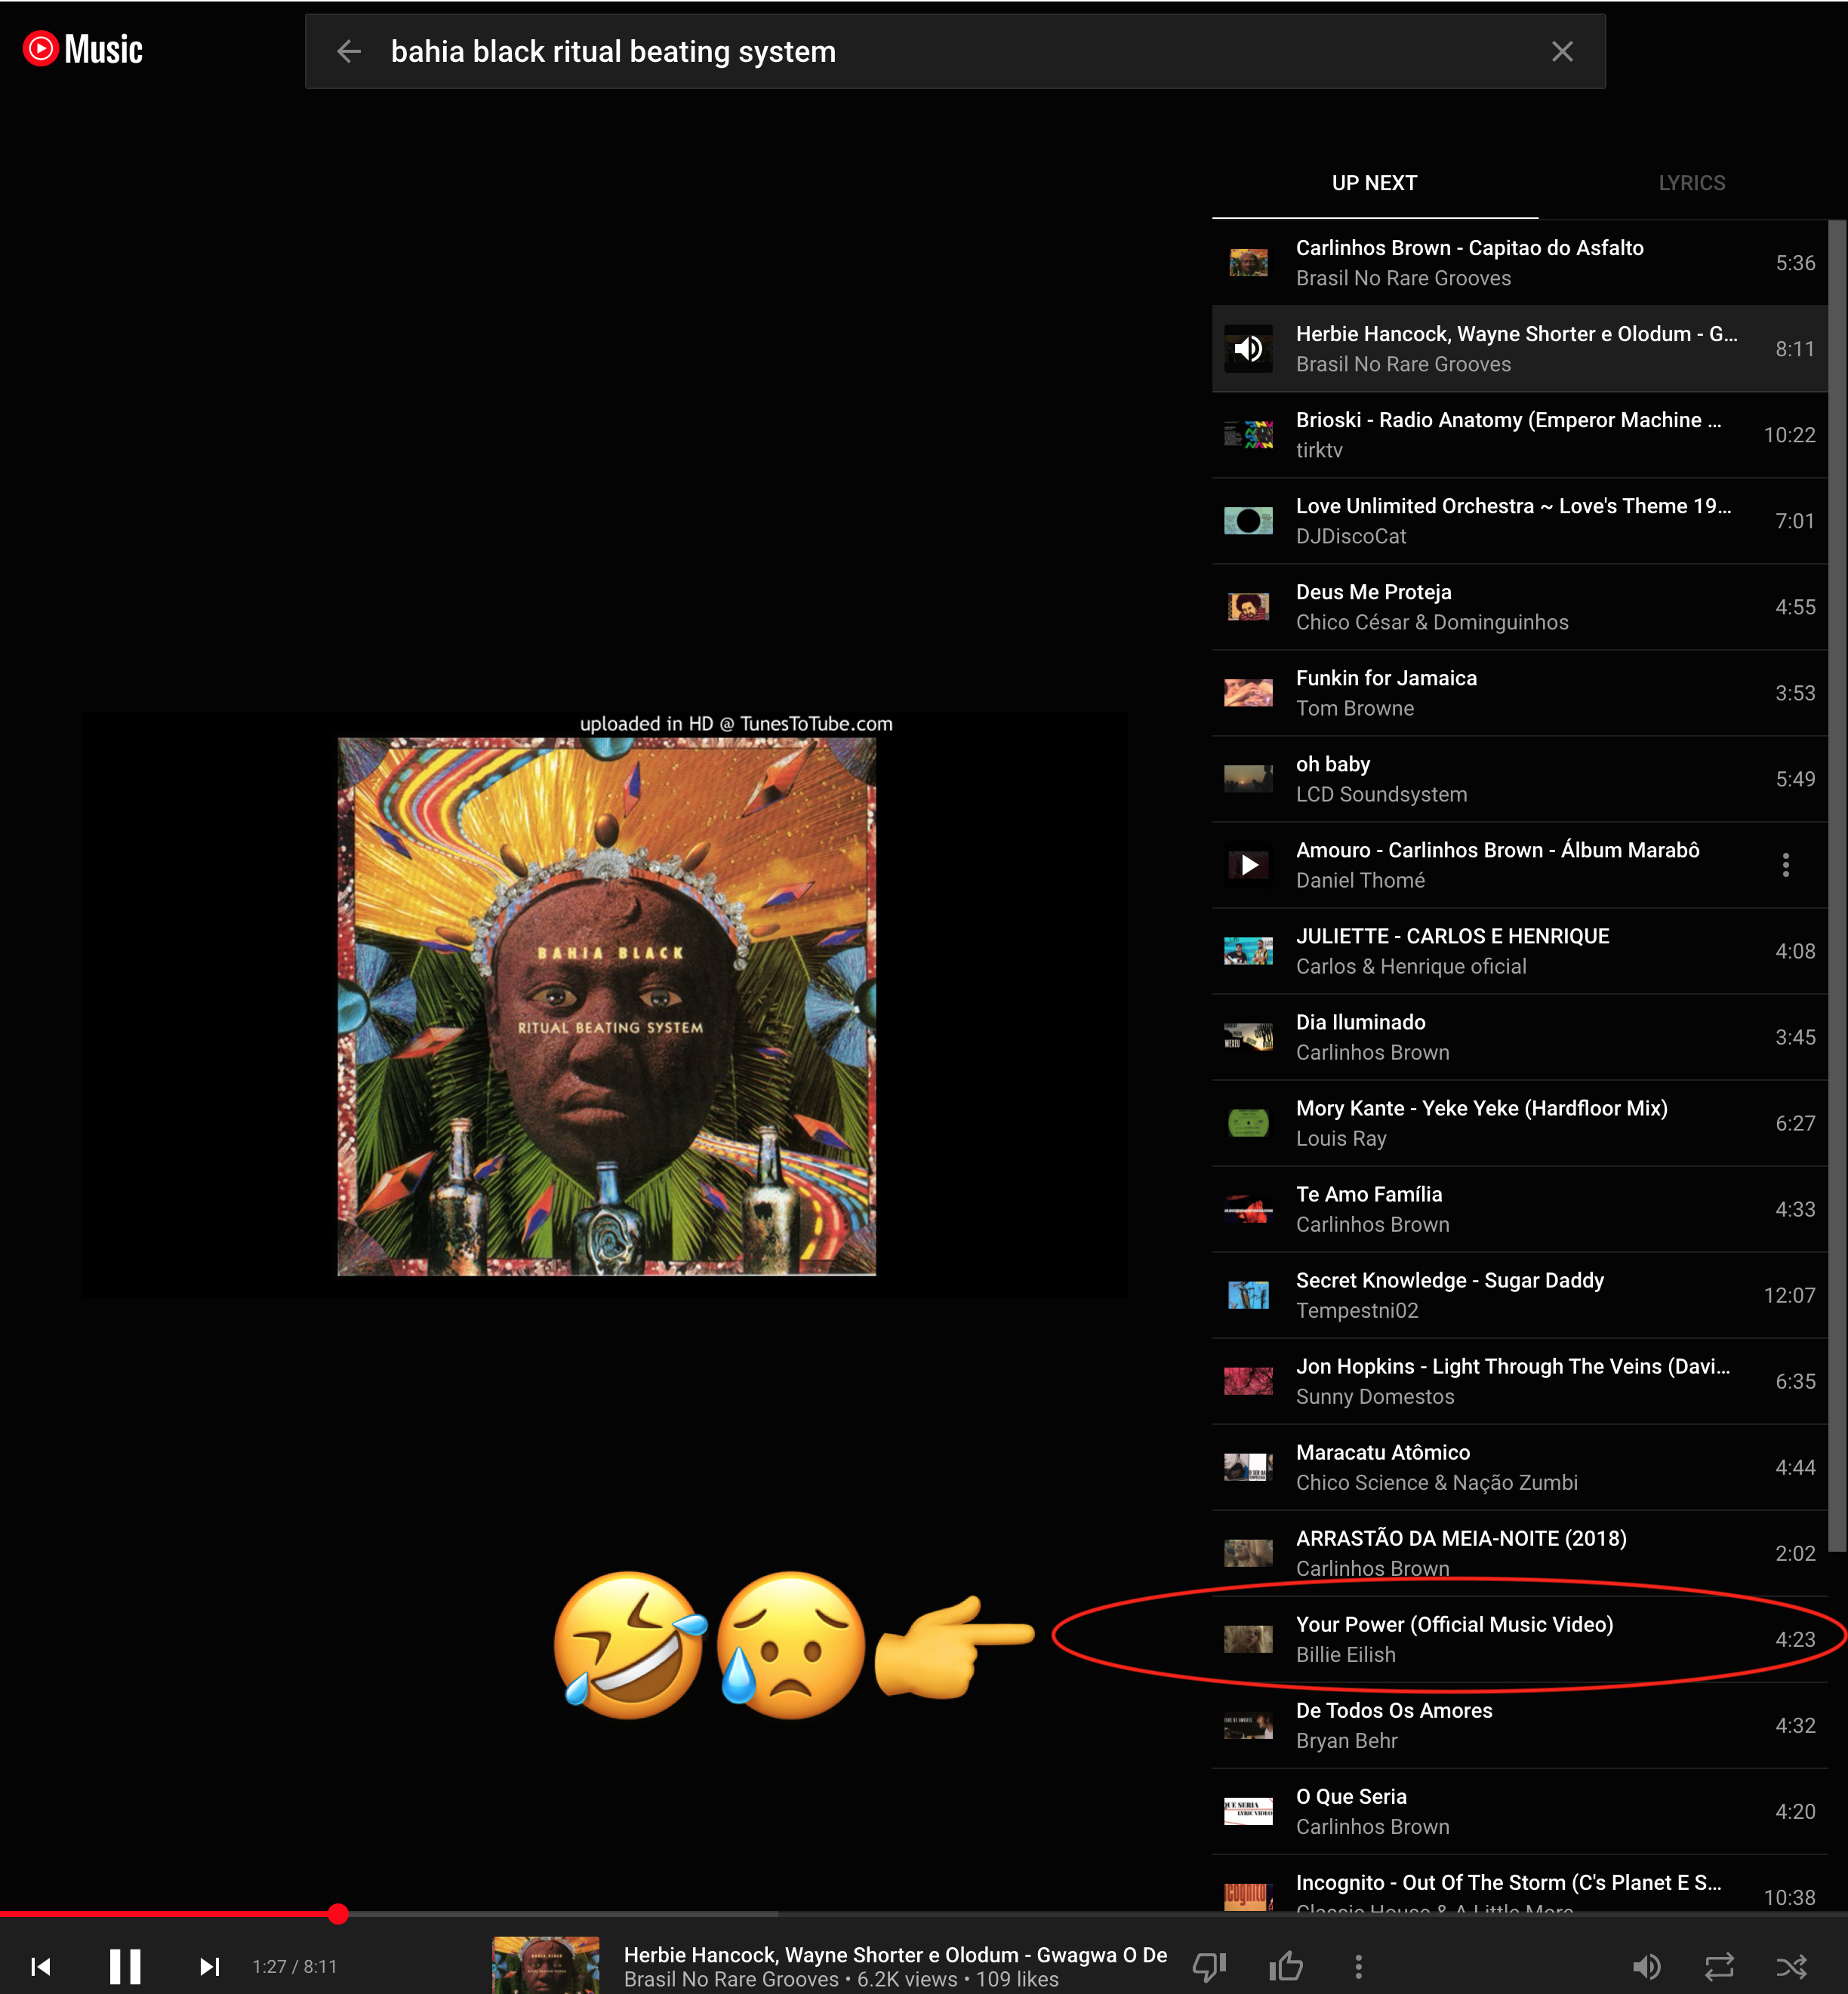Click Love's Theme track thumbnail
The width and height of the screenshot is (1848, 1994).
[x=1248, y=521]
